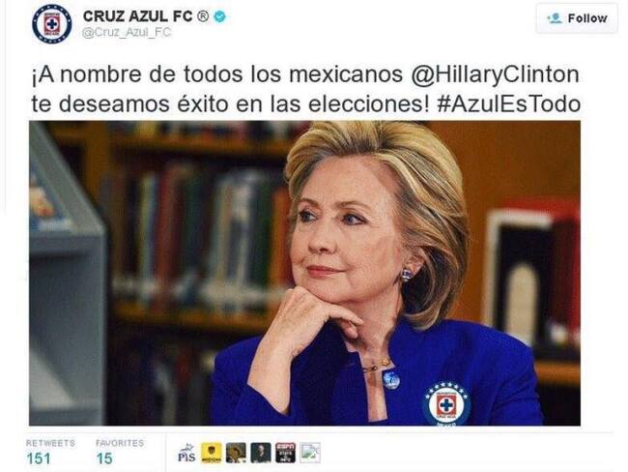Click the hat-wearing person avatar in retweeters row
Viewport: 628px width, 472px height.
click(237, 454)
